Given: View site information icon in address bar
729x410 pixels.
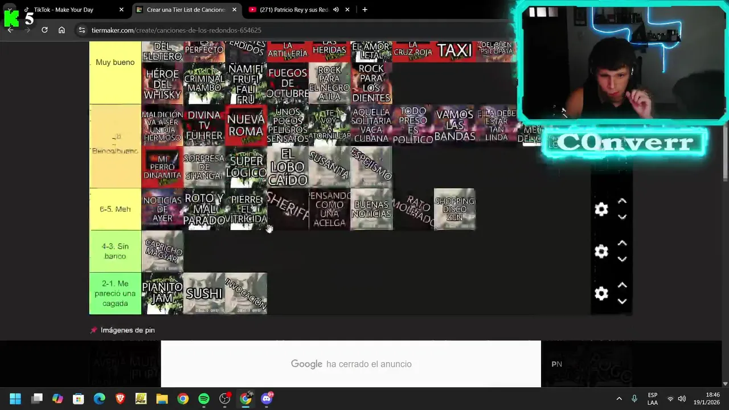Looking at the screenshot, I should pyautogui.click(x=82, y=30).
